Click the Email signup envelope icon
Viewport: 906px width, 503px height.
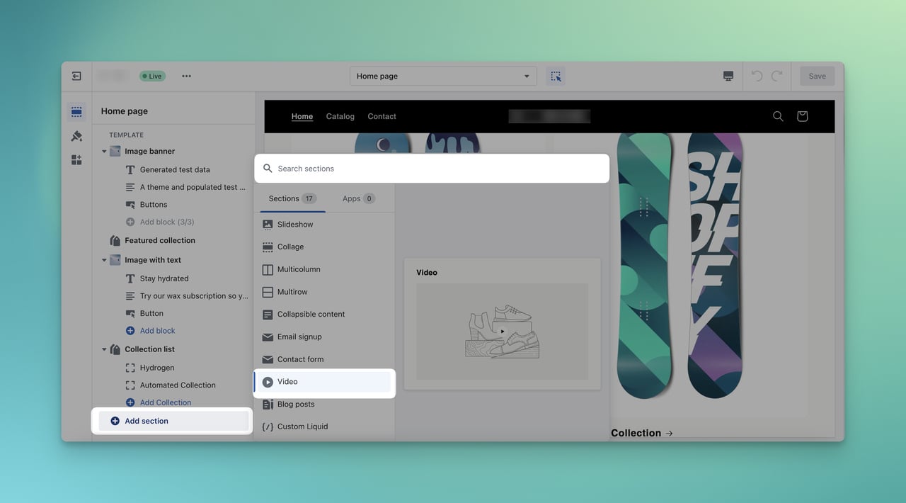pyautogui.click(x=268, y=337)
